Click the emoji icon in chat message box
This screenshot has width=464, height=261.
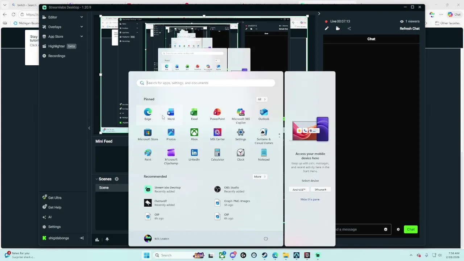(x=386, y=229)
